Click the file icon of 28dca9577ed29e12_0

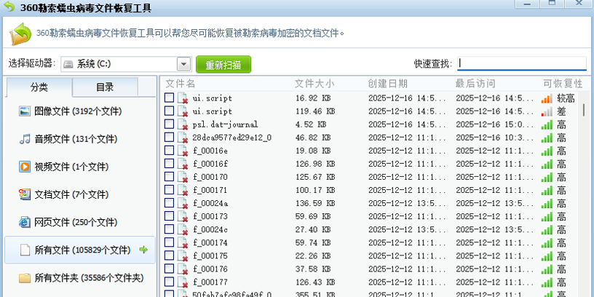tap(183, 138)
